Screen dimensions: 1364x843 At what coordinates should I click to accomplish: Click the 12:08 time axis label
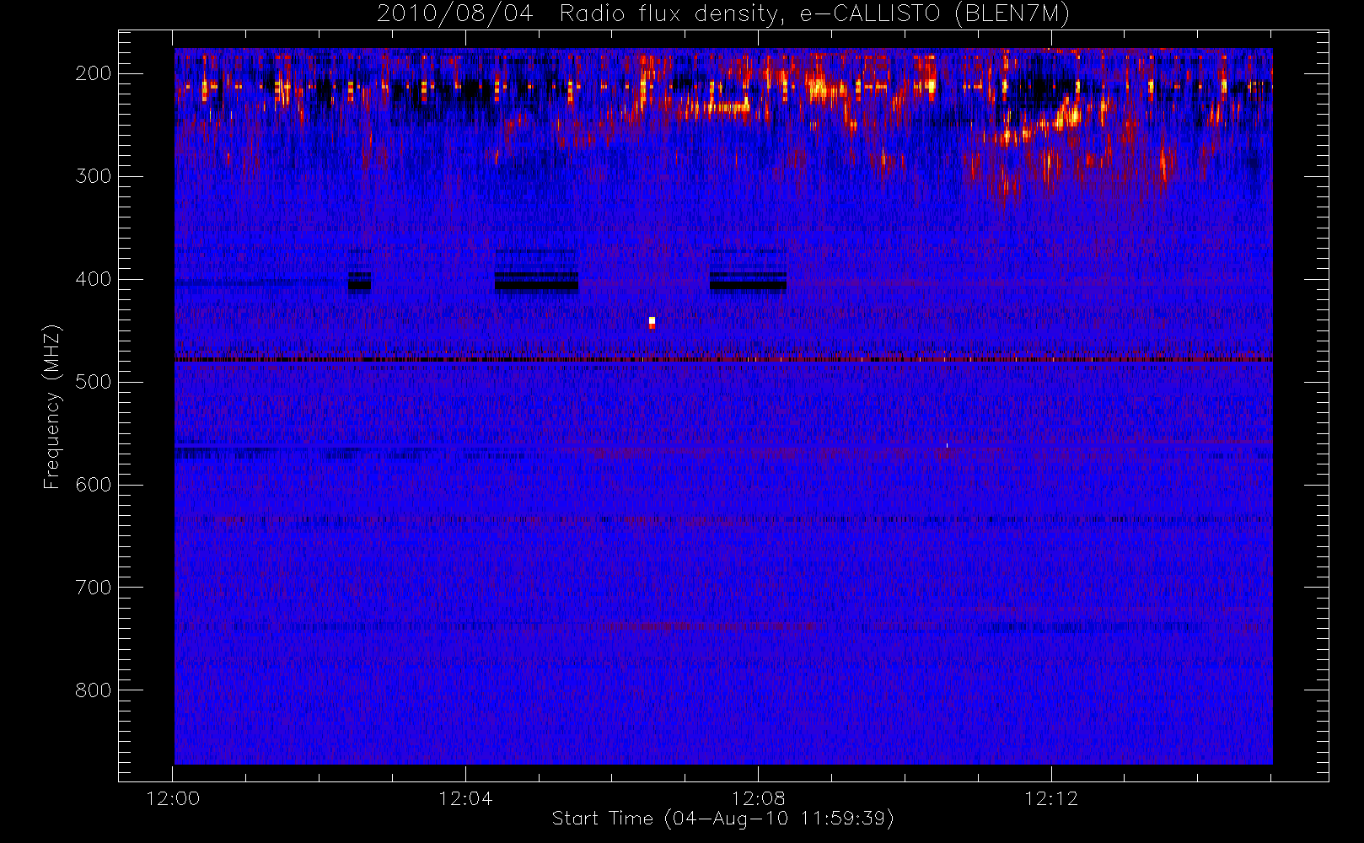click(758, 798)
